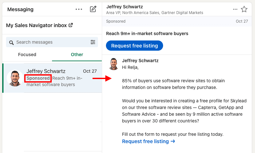The image size is (255, 153).
Task: Click Jeffrey Schwartz's avatar in the conversation list
Action: [x=15, y=78]
